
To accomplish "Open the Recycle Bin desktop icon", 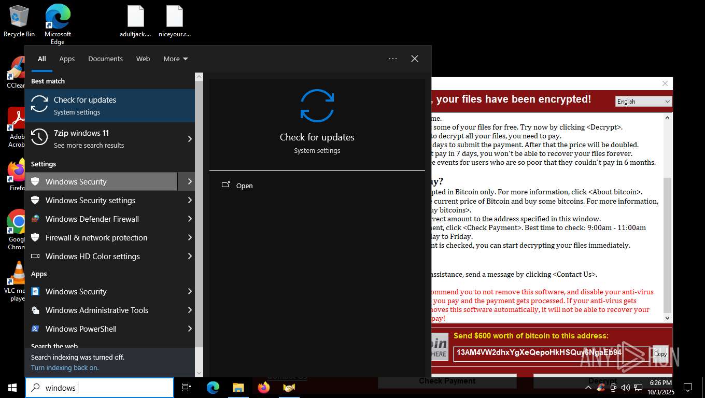I will 19,21.
